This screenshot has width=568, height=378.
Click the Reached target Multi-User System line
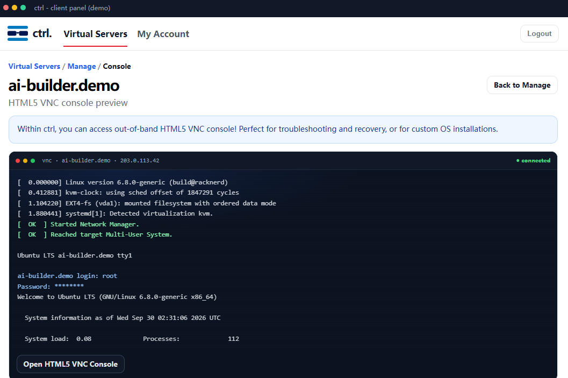95,234
